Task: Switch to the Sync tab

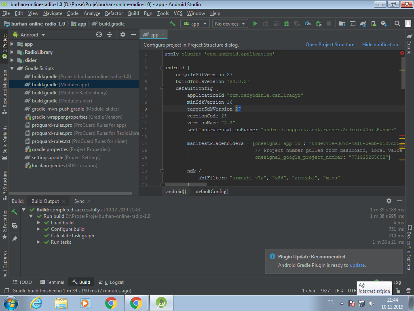Action: tap(79, 201)
